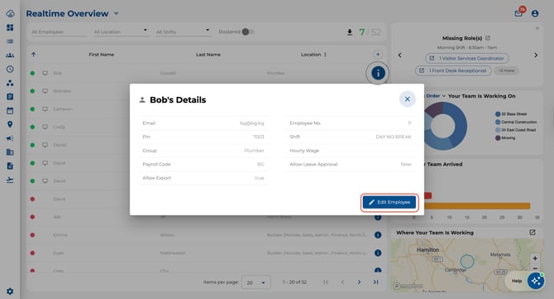
Task: Click Mowing legend swatch
Action: (498, 138)
